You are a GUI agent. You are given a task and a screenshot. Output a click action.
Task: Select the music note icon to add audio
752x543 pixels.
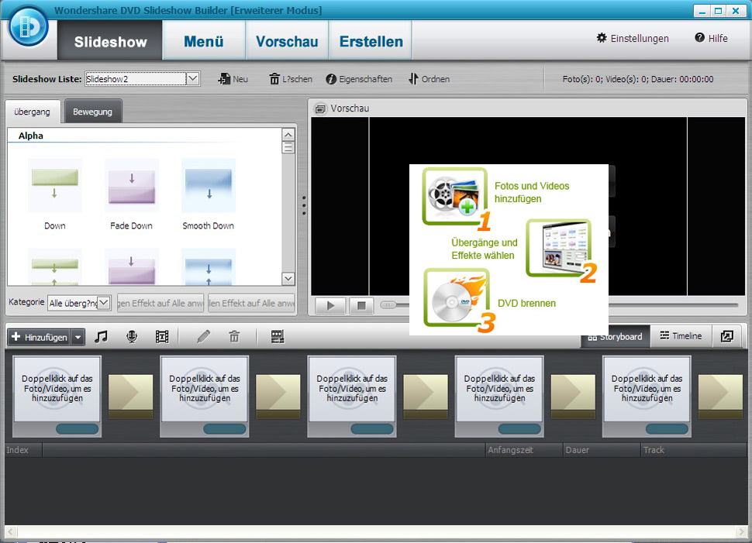(x=102, y=336)
